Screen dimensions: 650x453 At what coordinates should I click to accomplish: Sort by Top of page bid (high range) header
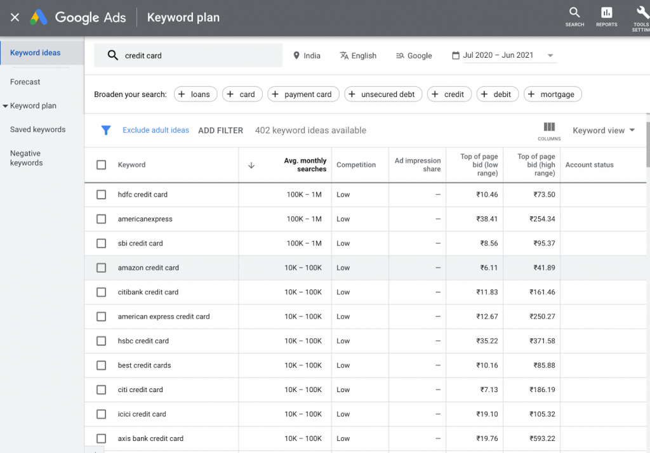click(x=536, y=164)
